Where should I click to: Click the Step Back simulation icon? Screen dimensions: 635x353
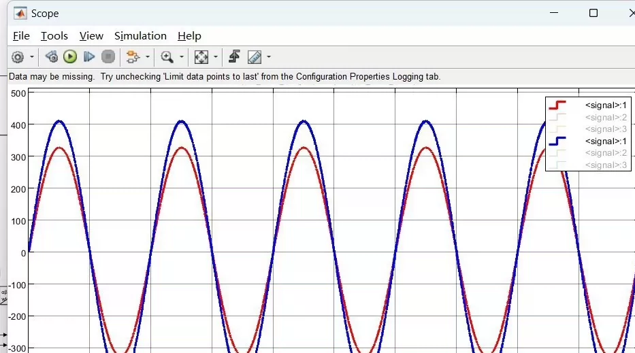tap(52, 56)
